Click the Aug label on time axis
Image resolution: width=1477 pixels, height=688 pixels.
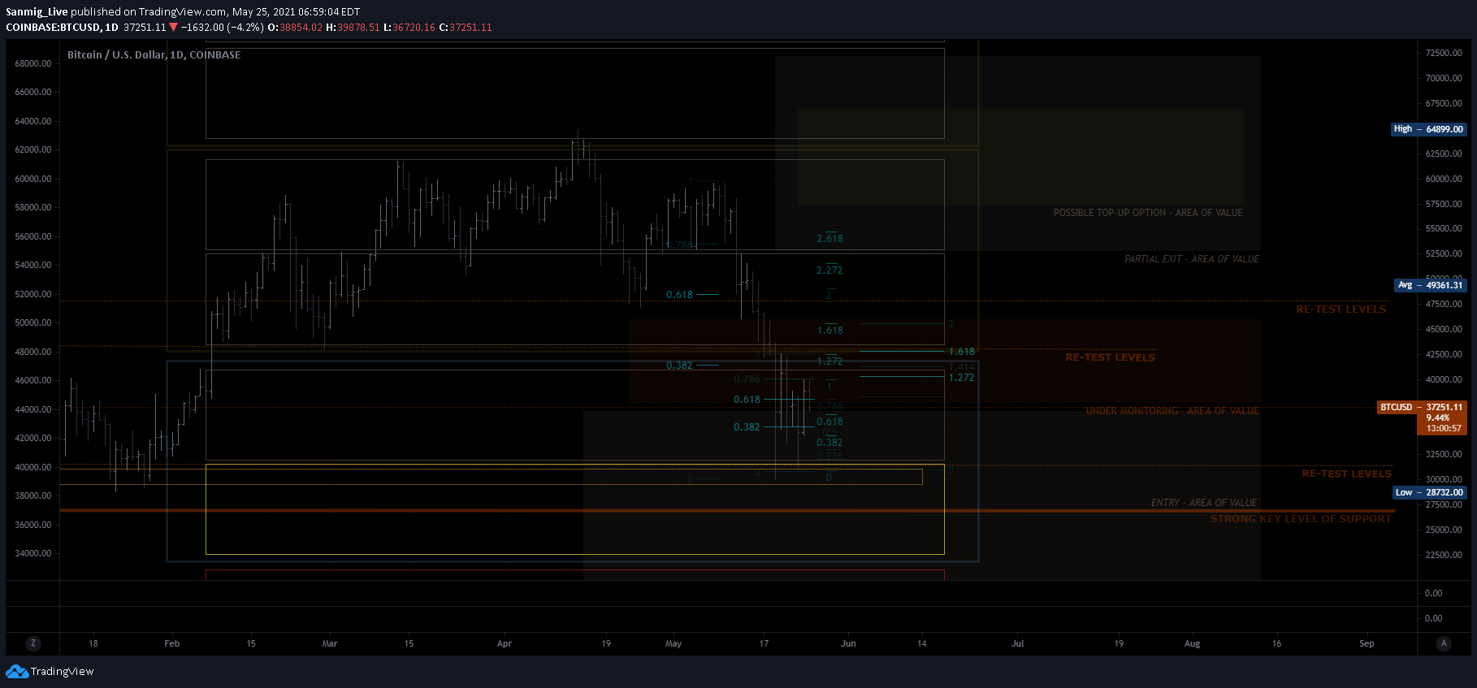click(1192, 643)
